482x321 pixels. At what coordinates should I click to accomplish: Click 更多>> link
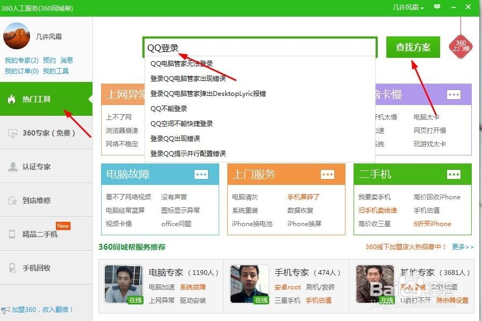463,247
